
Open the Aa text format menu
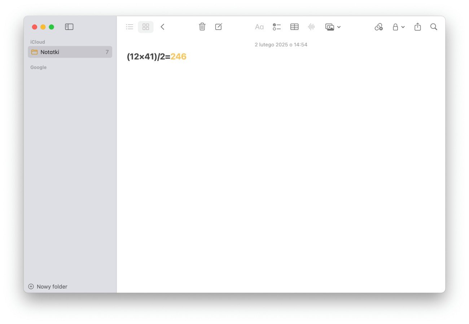(x=259, y=27)
